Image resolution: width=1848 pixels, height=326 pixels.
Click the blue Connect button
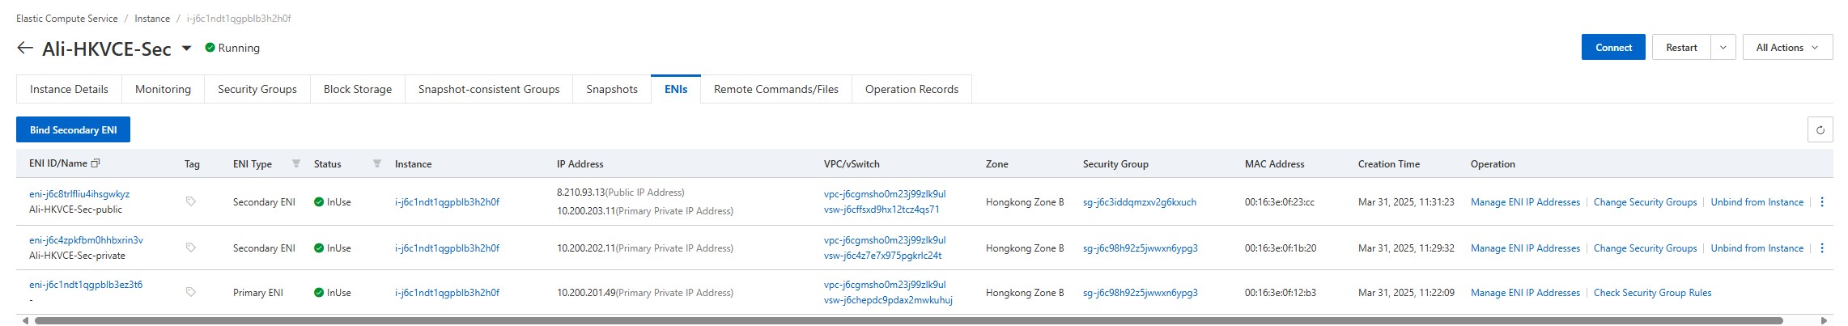[1613, 48]
